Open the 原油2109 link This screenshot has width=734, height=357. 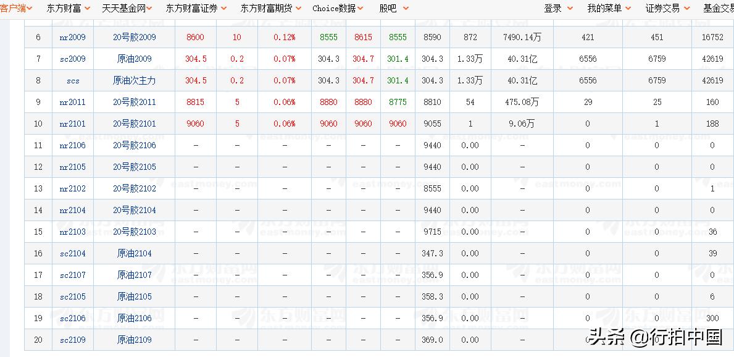point(135,340)
